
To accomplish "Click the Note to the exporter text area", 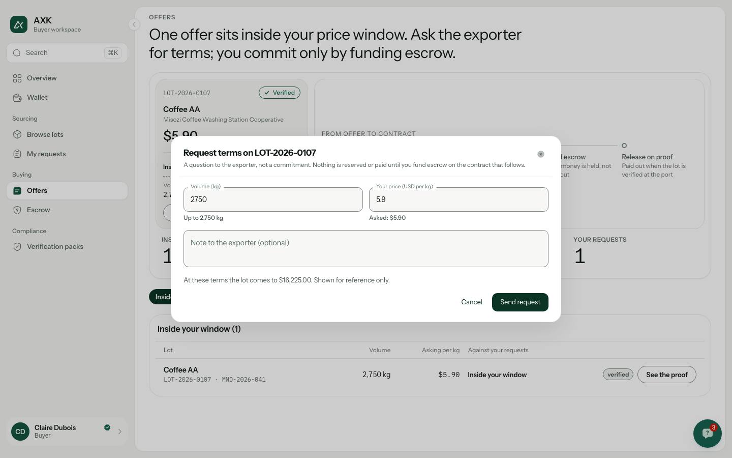I will point(366,249).
